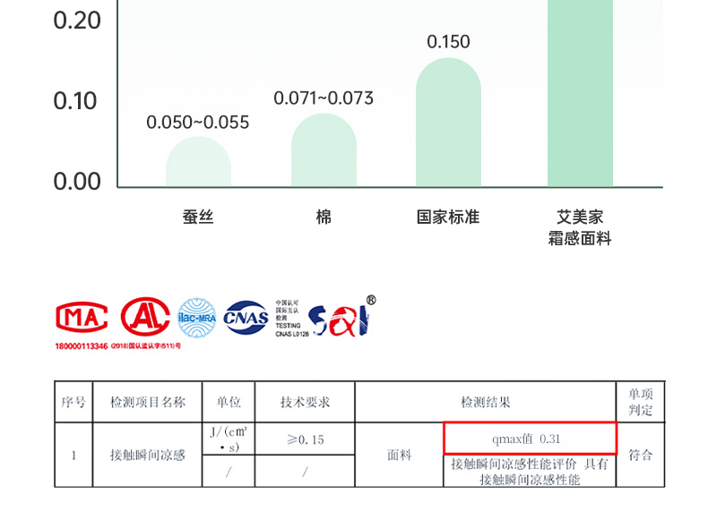The image size is (708, 520).
Task: Click the logo with the registered trademark symbol
Action: (x=341, y=318)
